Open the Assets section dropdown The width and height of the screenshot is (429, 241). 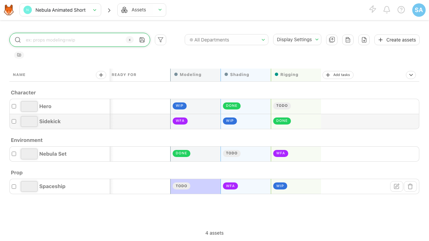[x=142, y=10]
